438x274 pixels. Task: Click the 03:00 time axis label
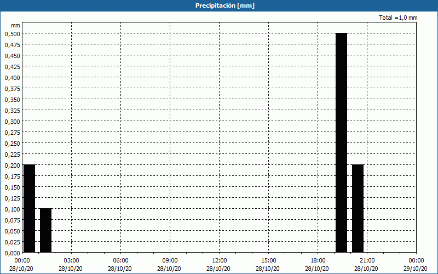72,261
